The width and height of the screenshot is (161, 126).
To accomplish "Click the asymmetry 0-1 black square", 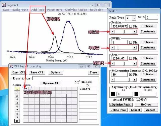I will pos(113,94).
